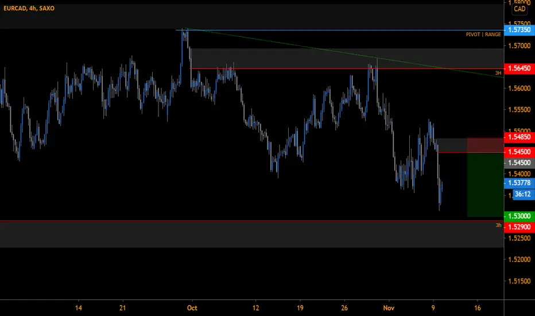Click the EURCAD, 4h, SAXO chart title

click(x=29, y=8)
